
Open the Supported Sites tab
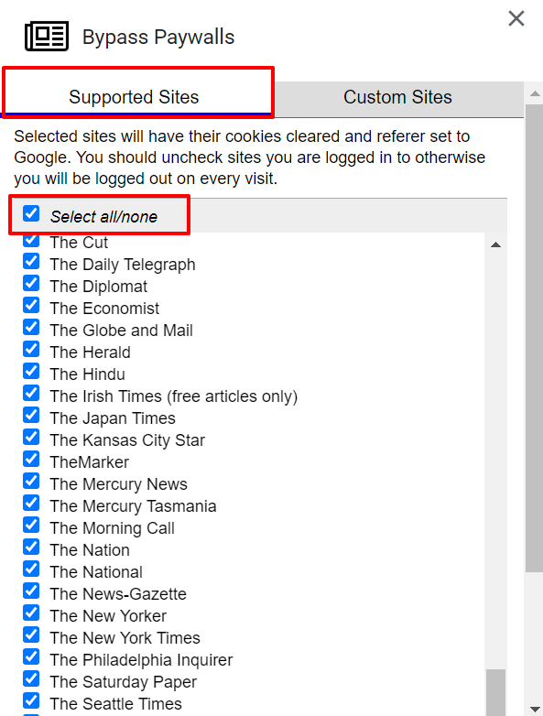(134, 97)
